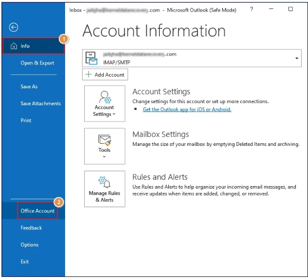Click the Account Settings section heading
308x278 pixels.
pos(161,91)
